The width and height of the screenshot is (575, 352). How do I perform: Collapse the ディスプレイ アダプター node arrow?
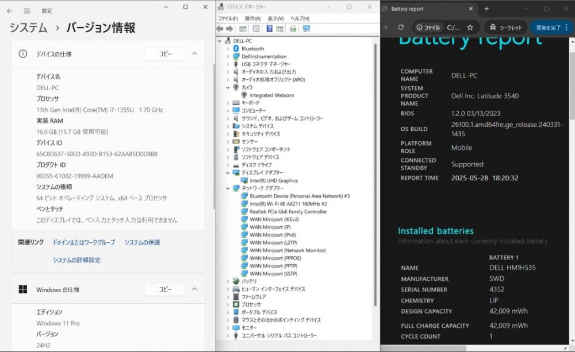coord(228,172)
